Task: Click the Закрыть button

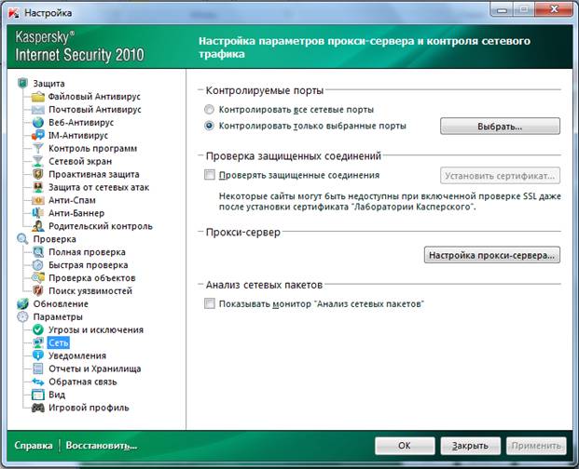Action: 471,446
